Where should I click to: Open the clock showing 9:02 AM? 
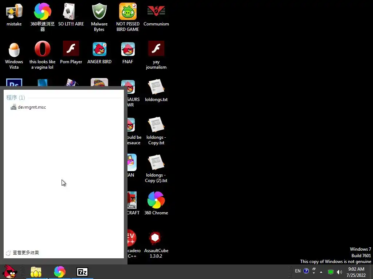coord(356,272)
